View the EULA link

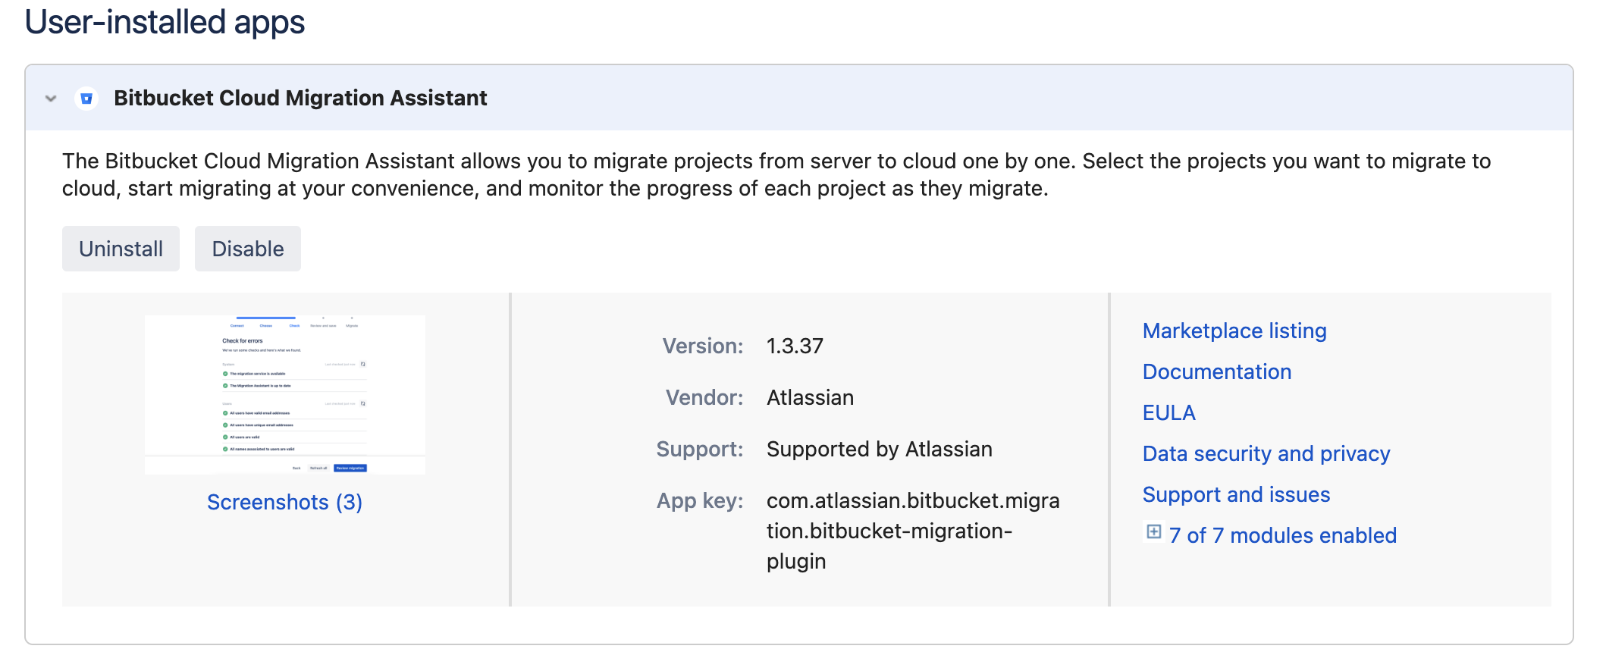point(1168,412)
